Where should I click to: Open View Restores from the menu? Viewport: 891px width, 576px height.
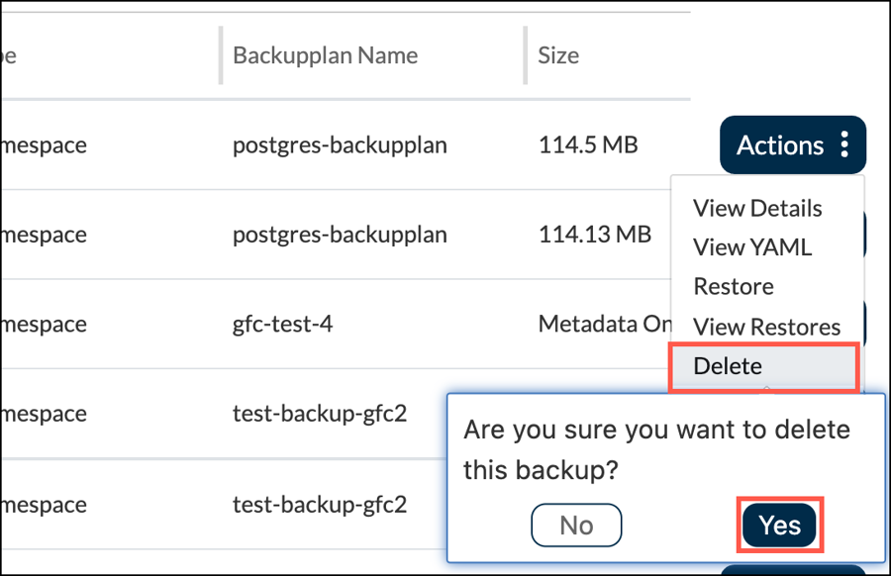766,327
